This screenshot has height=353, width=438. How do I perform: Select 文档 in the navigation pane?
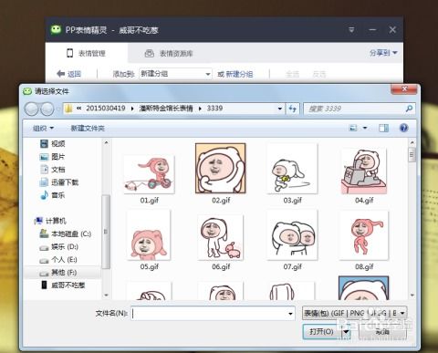coord(52,170)
